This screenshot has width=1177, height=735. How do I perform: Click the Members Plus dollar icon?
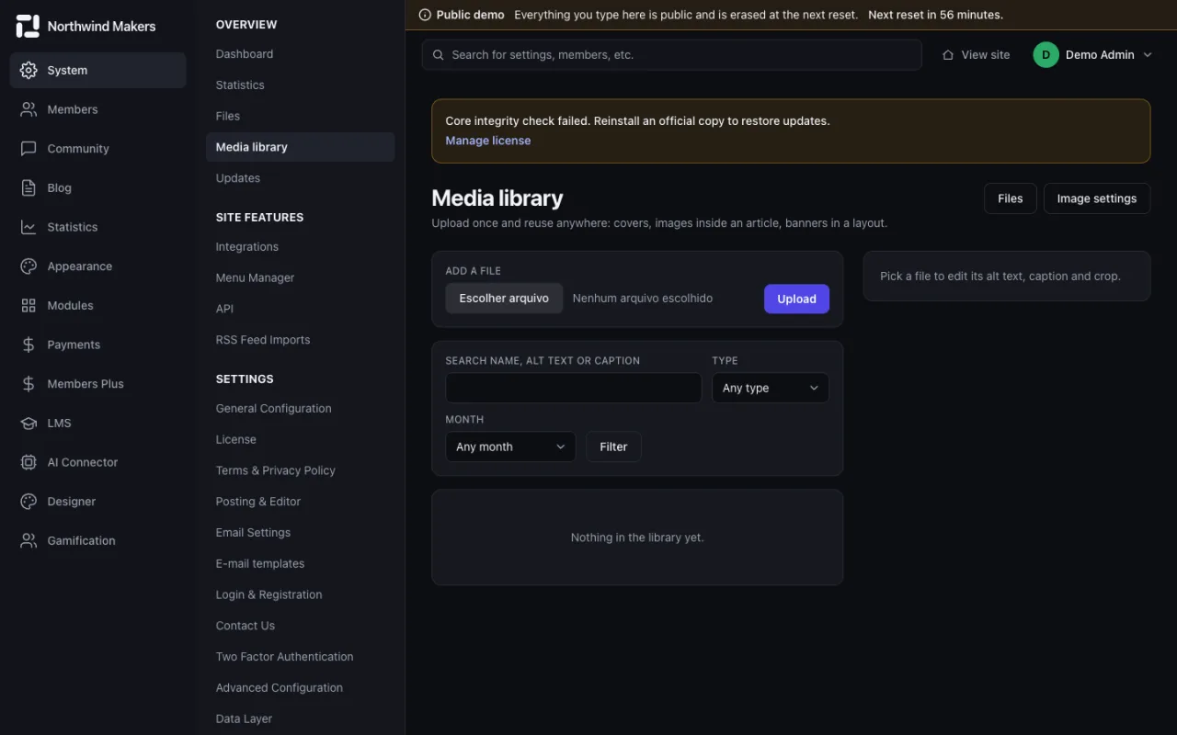29,384
